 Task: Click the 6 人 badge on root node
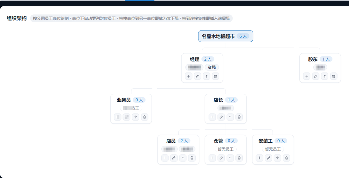[x=243, y=36]
